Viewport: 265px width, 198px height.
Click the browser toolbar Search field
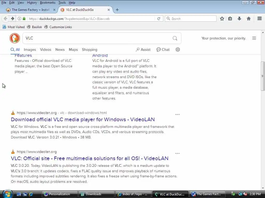[x=191, y=19]
